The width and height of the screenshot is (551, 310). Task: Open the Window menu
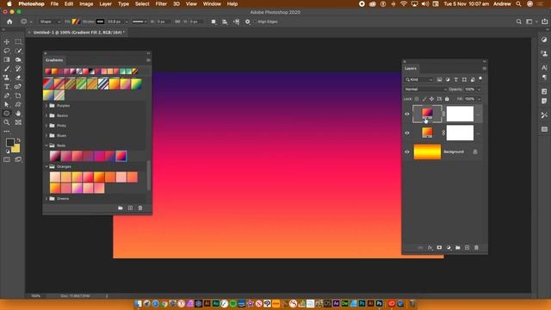212,3
